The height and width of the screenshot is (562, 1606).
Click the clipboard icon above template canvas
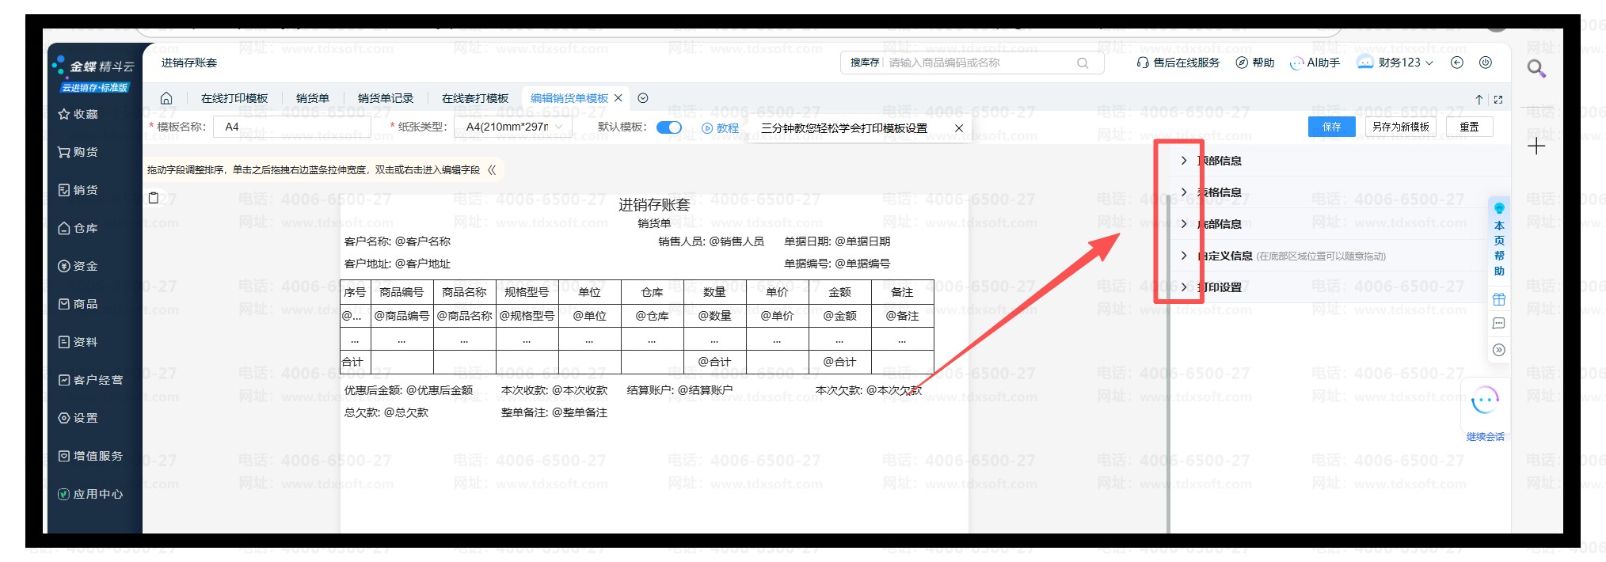154,198
